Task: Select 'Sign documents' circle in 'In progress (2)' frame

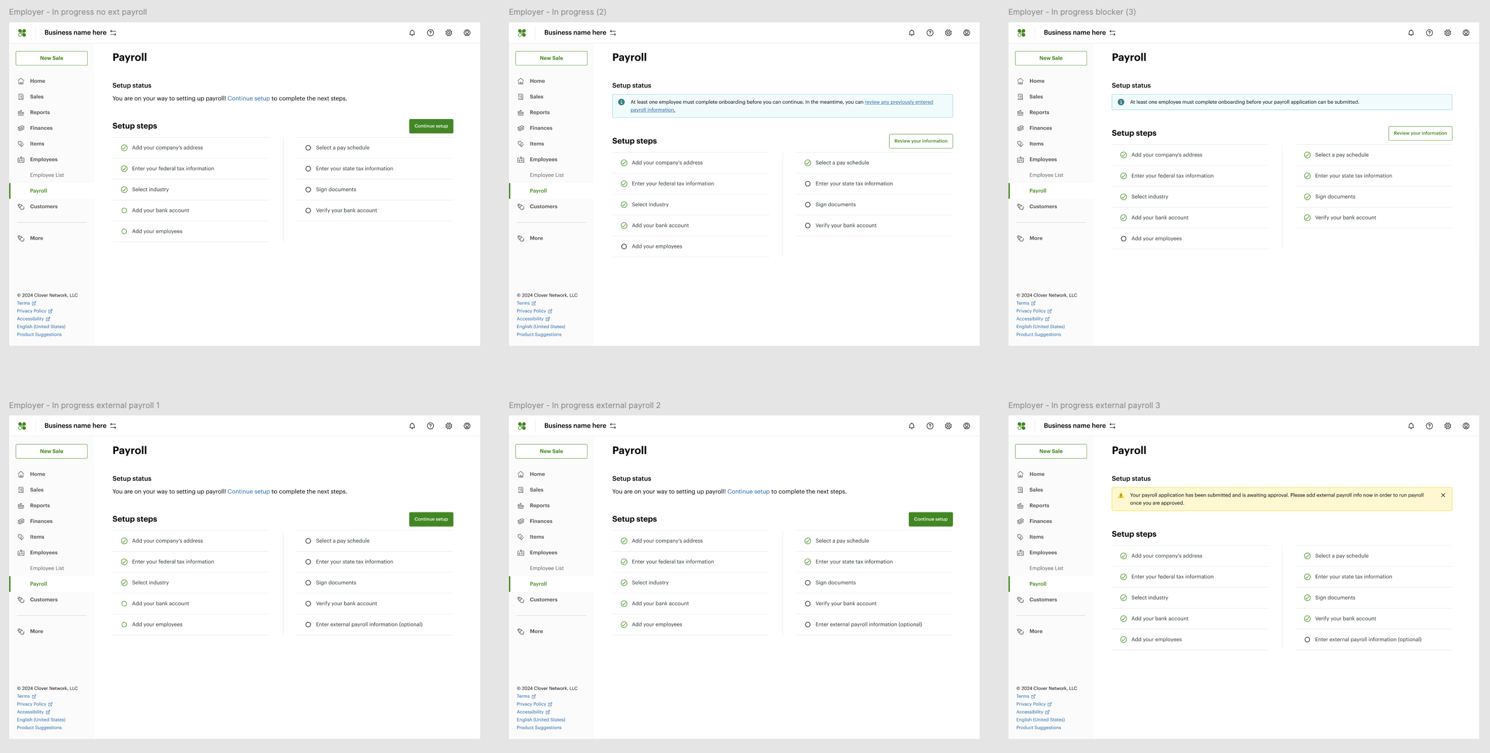Action: [808, 205]
